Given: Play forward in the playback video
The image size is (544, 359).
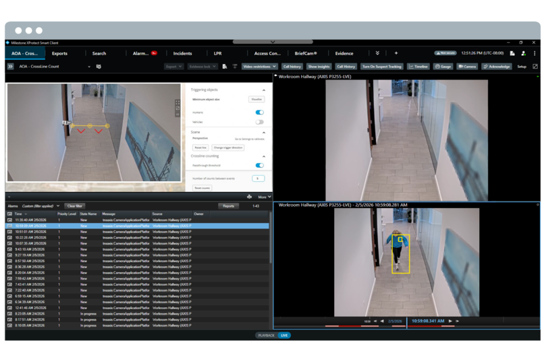Looking at the screenshot, I should pyautogui.click(x=451, y=321).
